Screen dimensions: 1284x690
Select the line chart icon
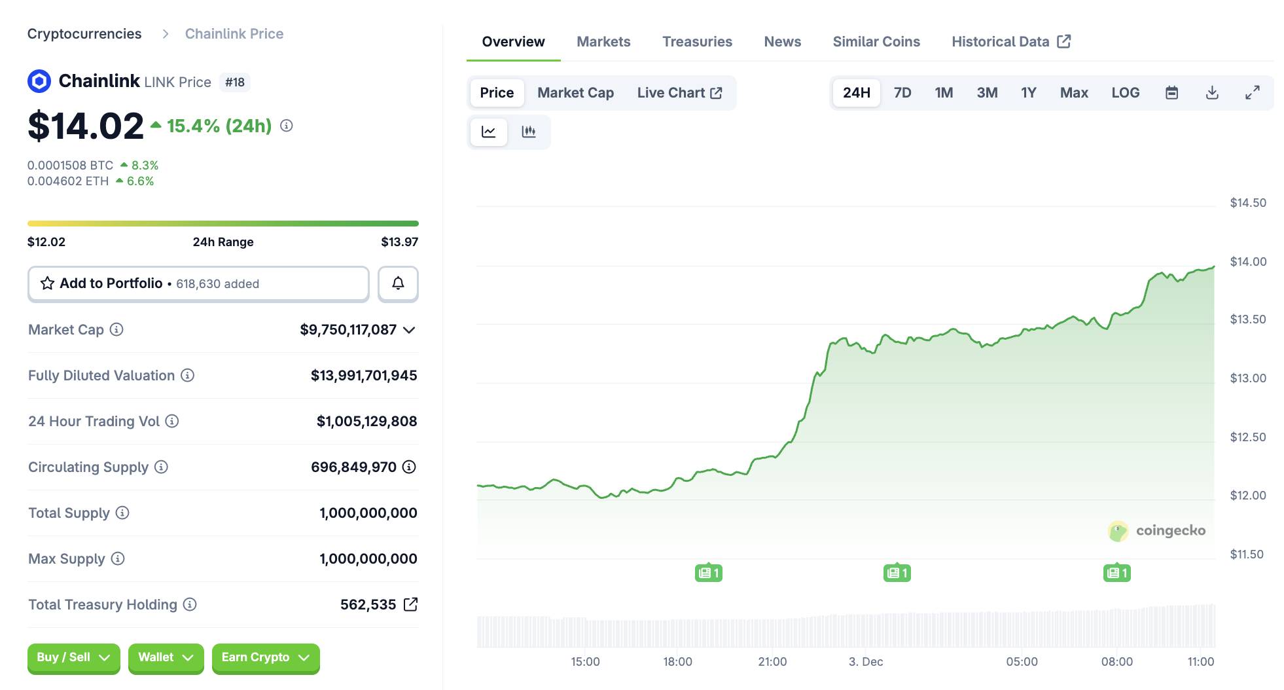(488, 132)
